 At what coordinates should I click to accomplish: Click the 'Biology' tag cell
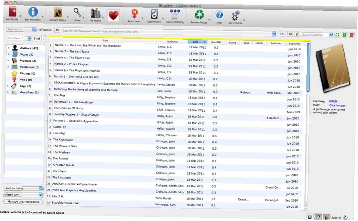point(245,92)
